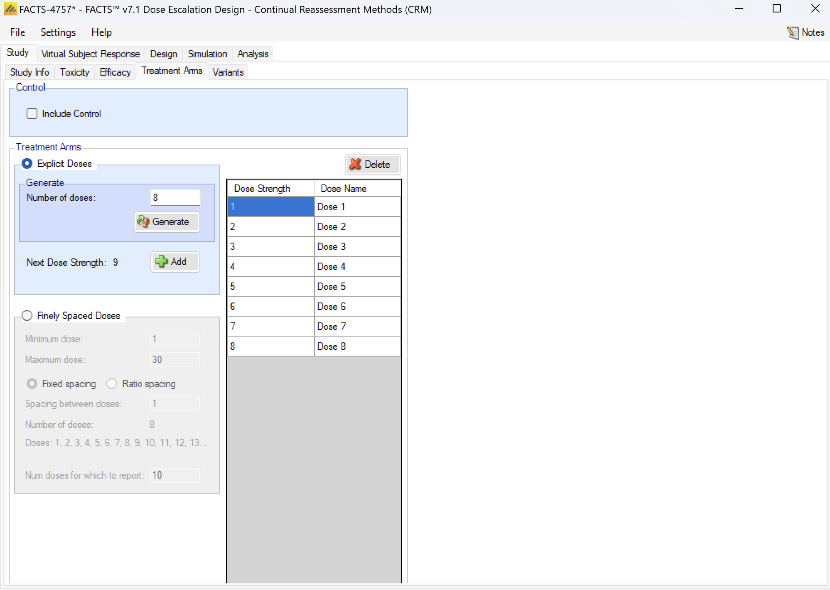Click the FACTS app logo in title bar
This screenshot has height=590, width=830.
click(10, 9)
